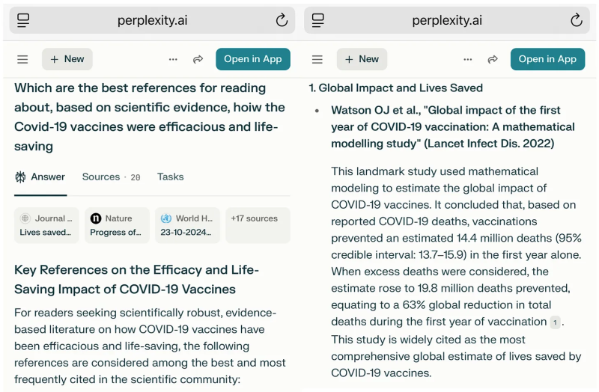Screen dimensions: 599x392
Task: Select the Answer tab
Action: pyautogui.click(x=40, y=177)
